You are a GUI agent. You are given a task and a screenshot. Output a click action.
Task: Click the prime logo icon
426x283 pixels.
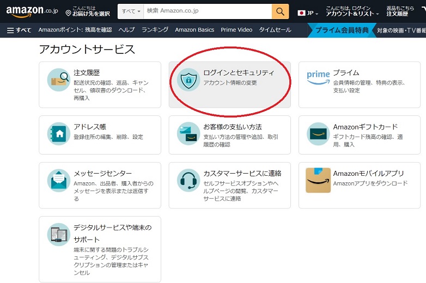pyautogui.click(x=318, y=77)
